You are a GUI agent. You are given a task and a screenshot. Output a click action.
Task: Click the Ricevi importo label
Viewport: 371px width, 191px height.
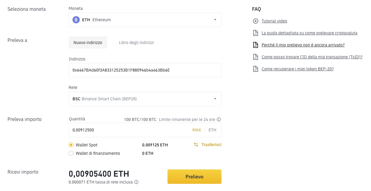23,172
